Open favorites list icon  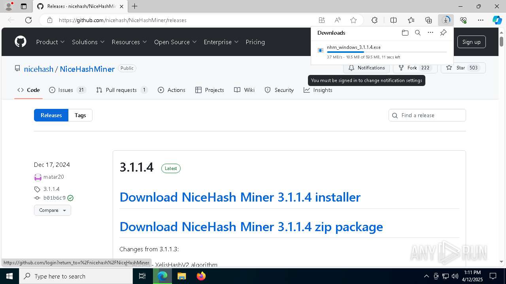(x=411, y=20)
